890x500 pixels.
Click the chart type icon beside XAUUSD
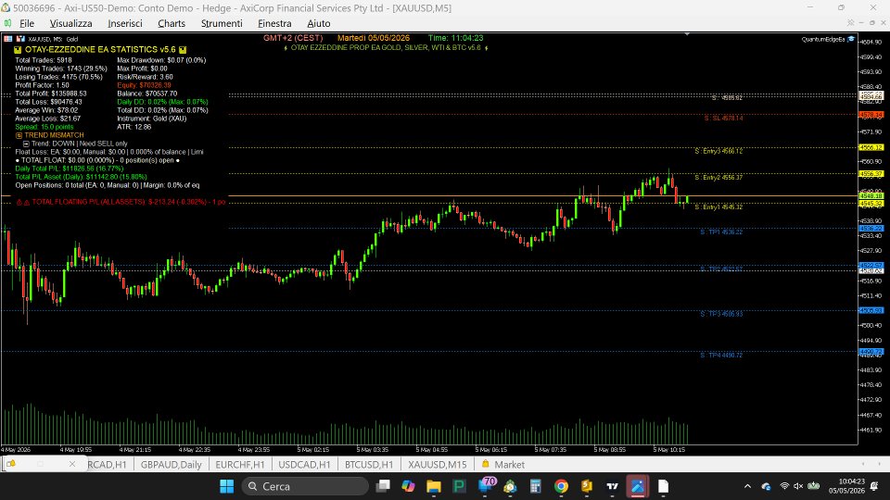tap(20, 39)
